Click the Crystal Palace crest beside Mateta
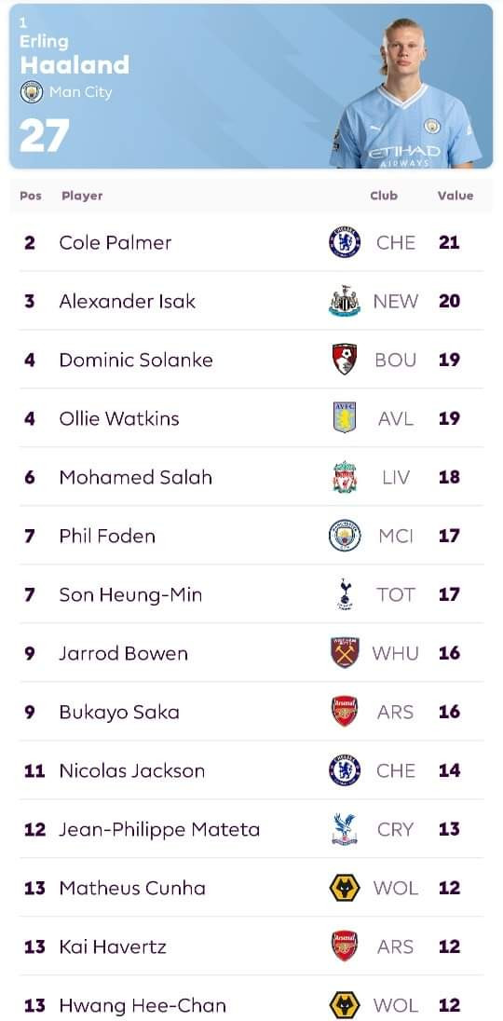 345,829
